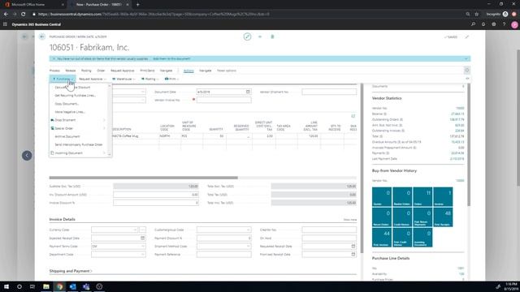This screenshot has width=520, height=292.
Task: Expand the Shipping and Payment section
Action: pos(71,271)
